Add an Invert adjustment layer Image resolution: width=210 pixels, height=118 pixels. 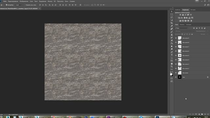(x=180, y=21)
